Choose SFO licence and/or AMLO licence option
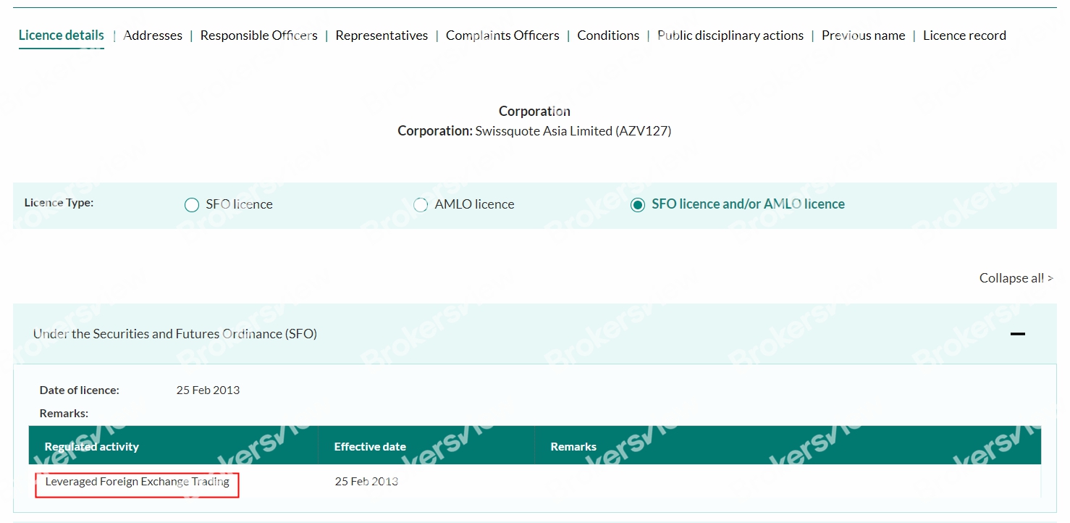The image size is (1070, 523). point(638,205)
